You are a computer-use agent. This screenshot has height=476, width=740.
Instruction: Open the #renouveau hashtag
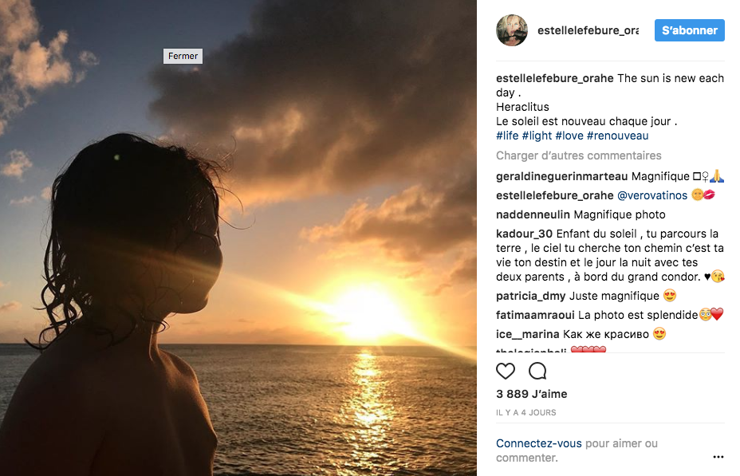pos(617,136)
